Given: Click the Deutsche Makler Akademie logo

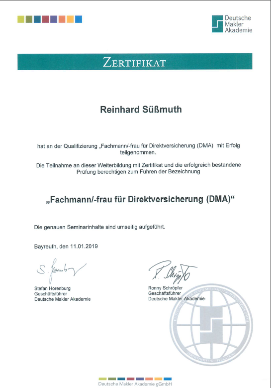Looking at the screenshot, I should [x=232, y=24].
